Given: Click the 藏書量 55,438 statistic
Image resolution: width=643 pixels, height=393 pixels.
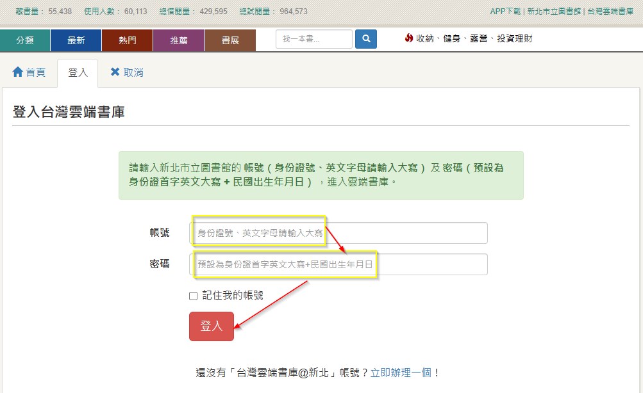Looking at the screenshot, I should coord(44,12).
